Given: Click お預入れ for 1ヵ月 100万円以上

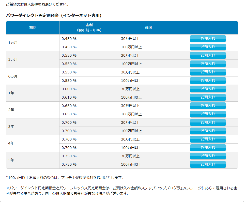Looking at the screenshot, I should 208,47.
